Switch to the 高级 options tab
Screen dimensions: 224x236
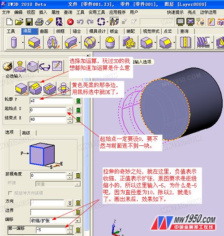(x=26, y=133)
